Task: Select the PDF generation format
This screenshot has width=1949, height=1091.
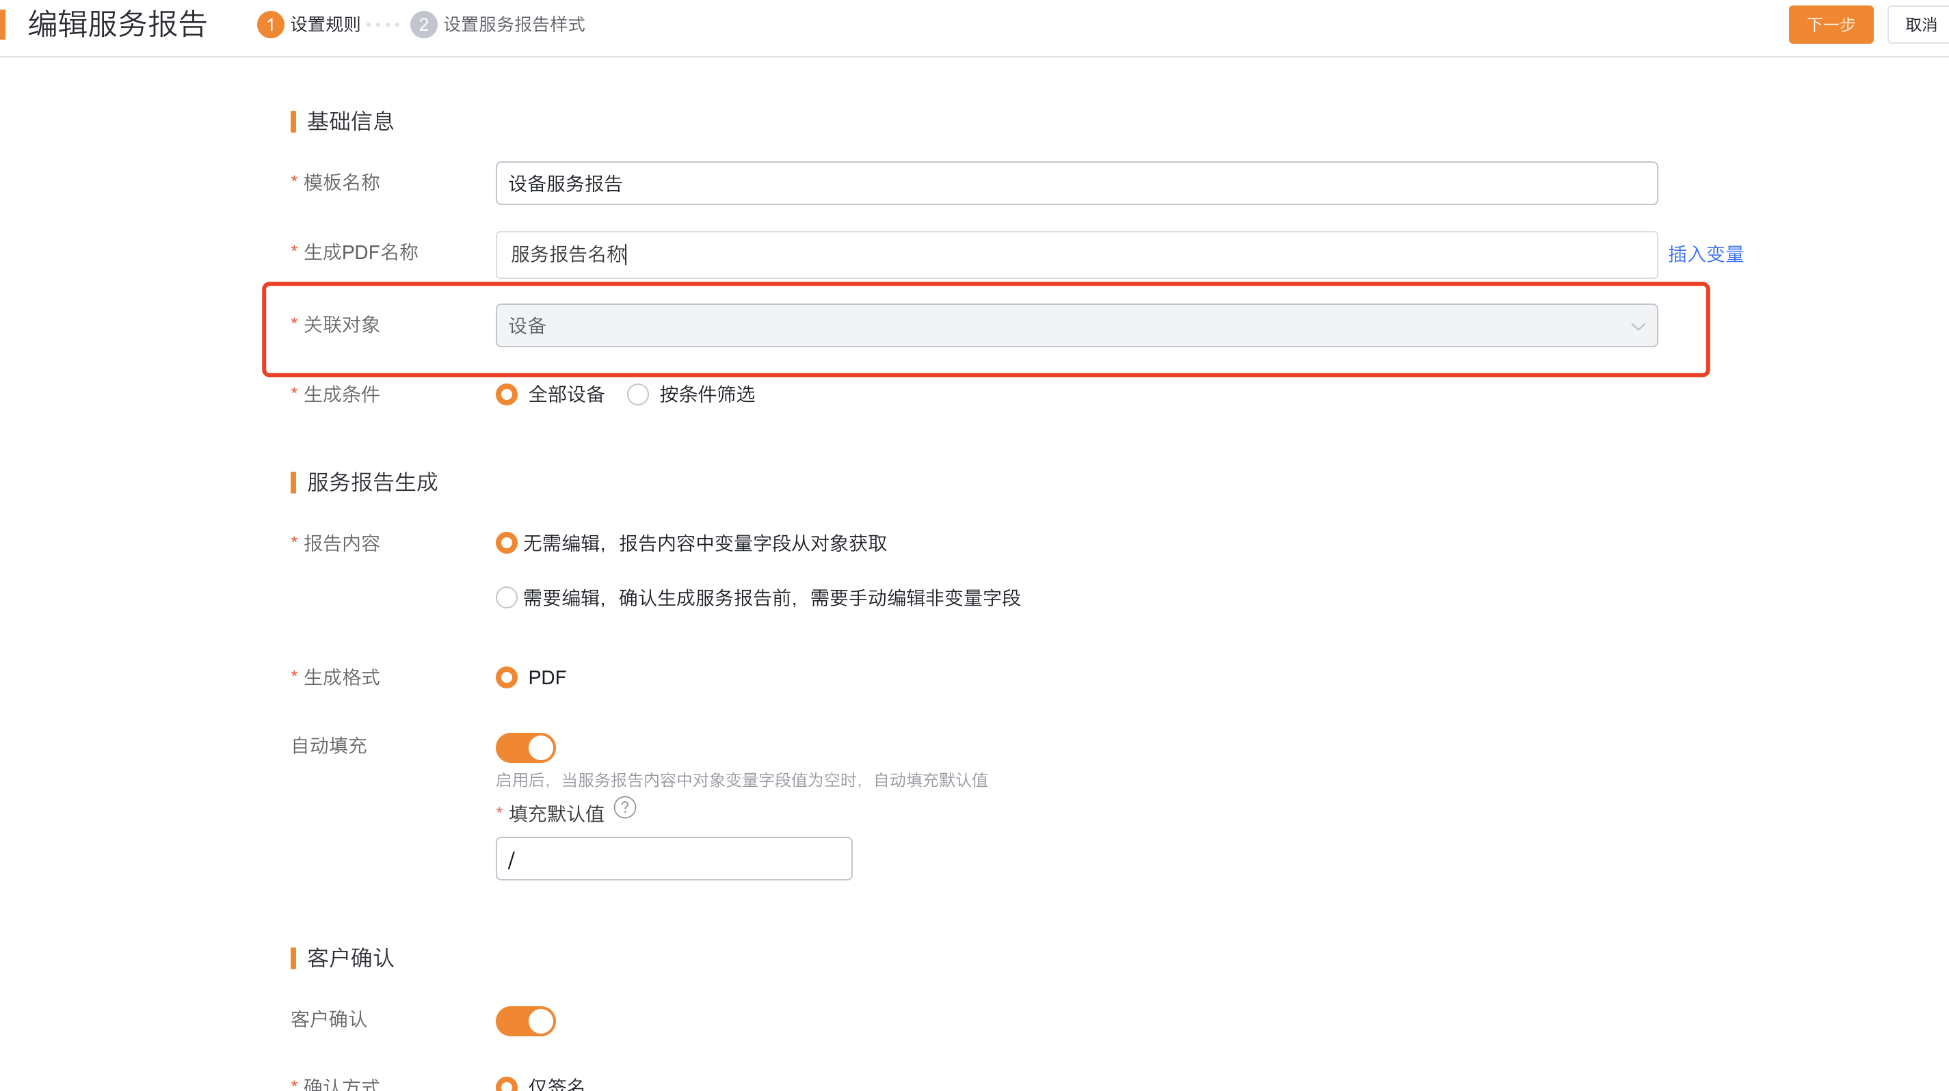Action: click(x=506, y=677)
